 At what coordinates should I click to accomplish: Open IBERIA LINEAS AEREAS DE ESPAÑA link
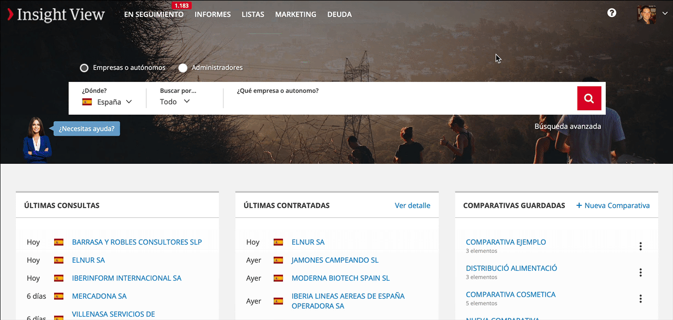348,301
